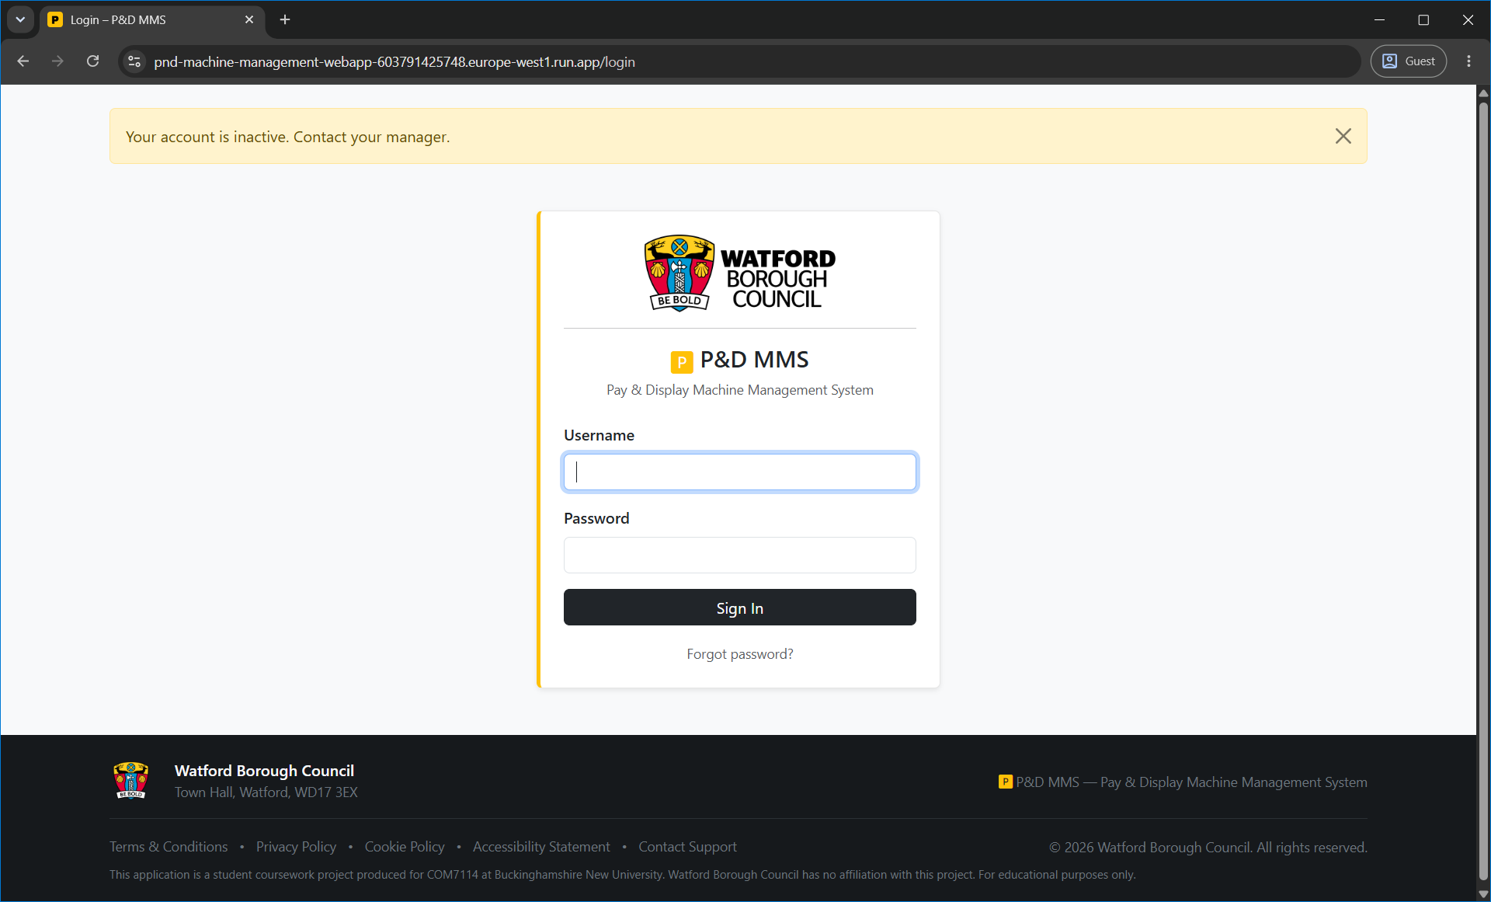
Task: Click the yellow P&D MMS parking icon in card
Action: point(681,361)
